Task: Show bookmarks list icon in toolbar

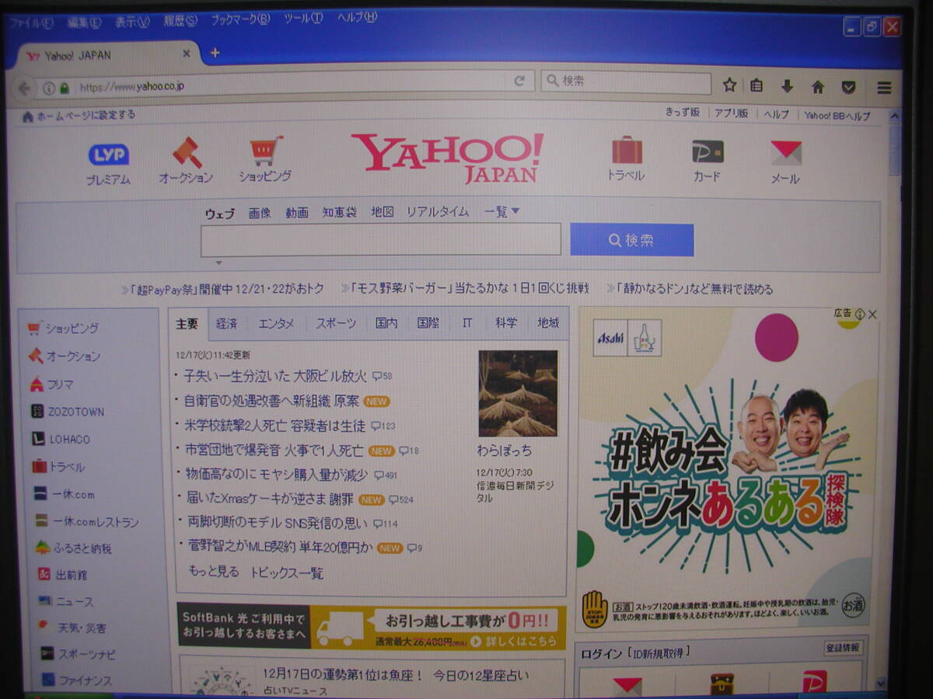Action: (x=757, y=86)
